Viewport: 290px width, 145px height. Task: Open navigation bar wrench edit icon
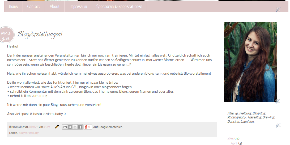278,9
